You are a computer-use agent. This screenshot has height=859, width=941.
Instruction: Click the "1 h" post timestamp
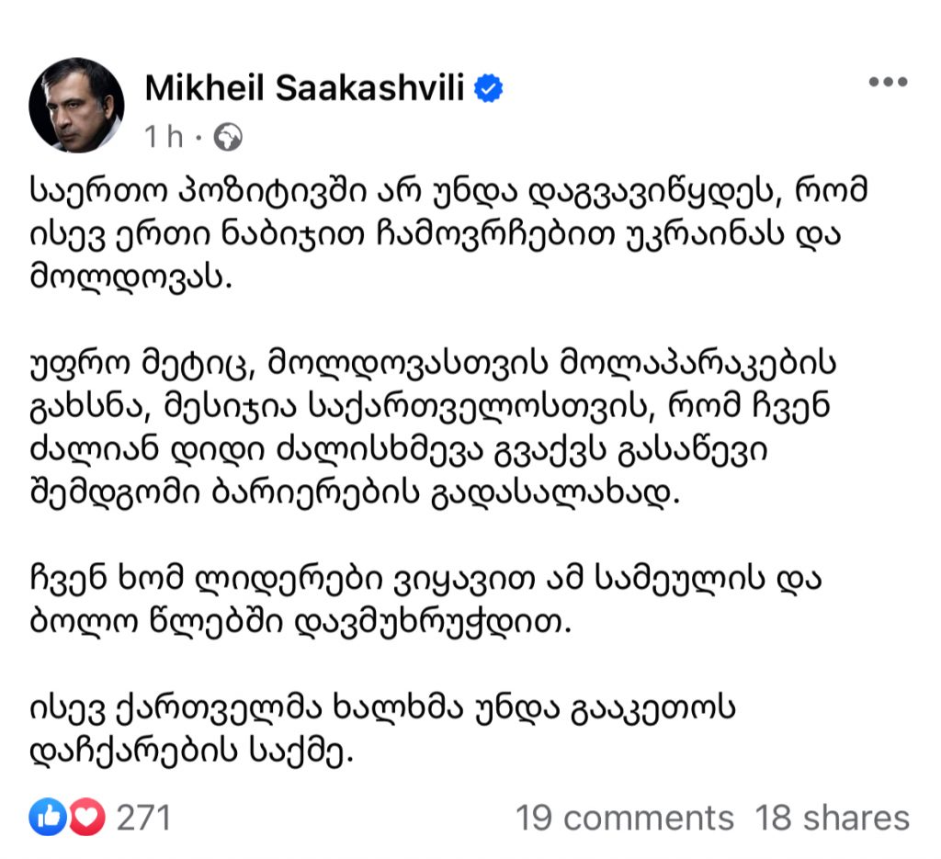click(163, 137)
